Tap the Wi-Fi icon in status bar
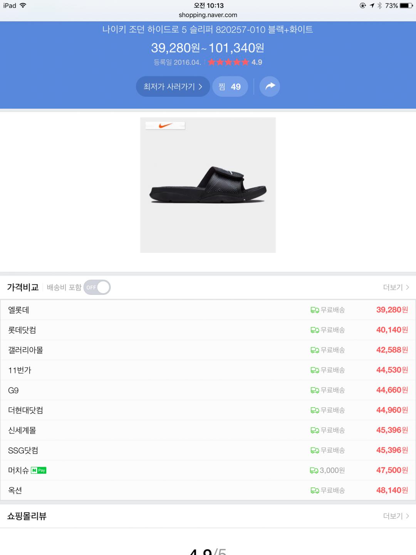The image size is (416, 555). (x=23, y=5)
